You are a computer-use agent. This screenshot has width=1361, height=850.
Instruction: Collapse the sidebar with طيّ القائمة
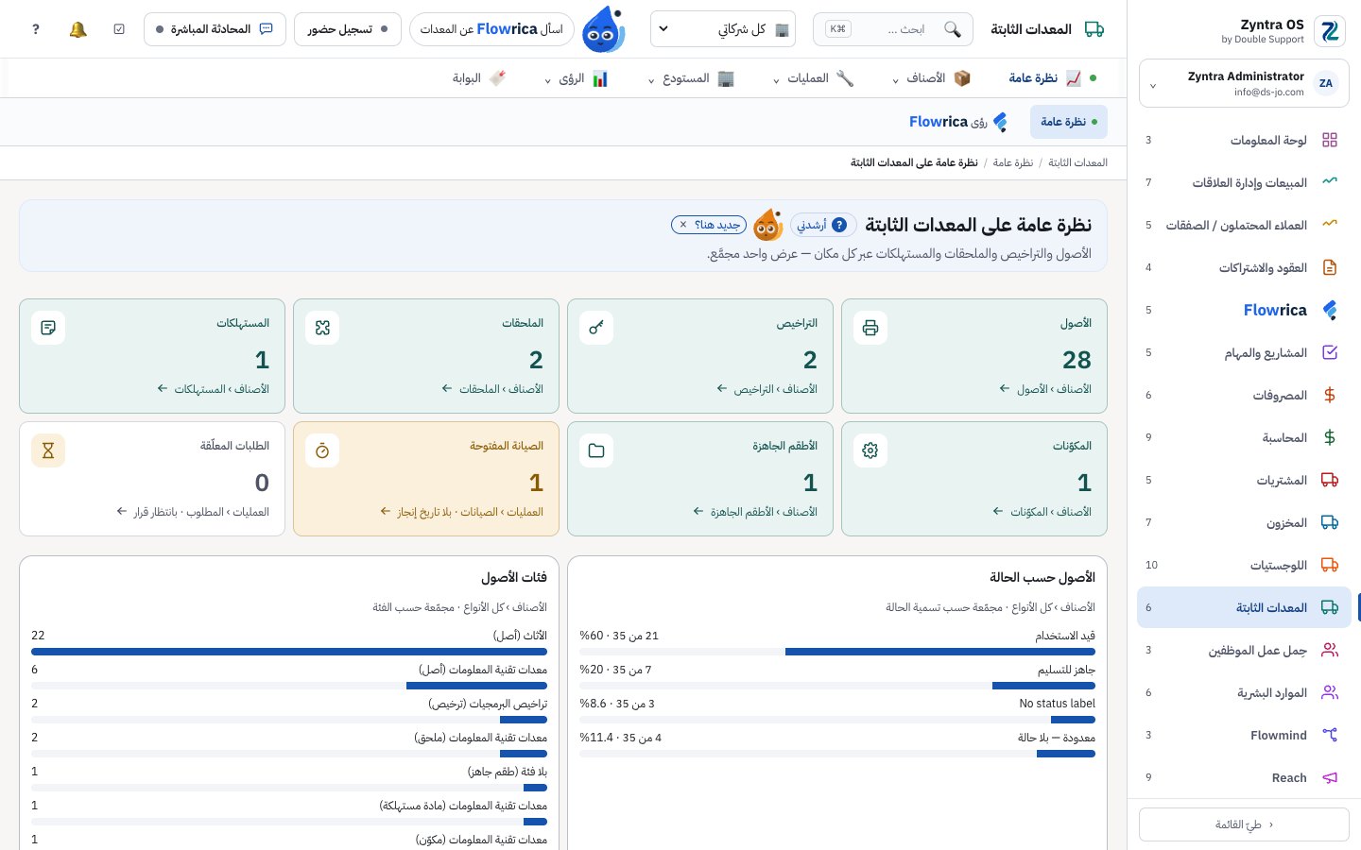click(x=1244, y=824)
